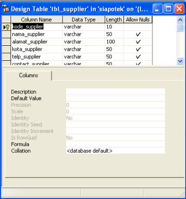
Task: Click the scroll down arrow of column grid
Action: pyautogui.click(x=180, y=61)
